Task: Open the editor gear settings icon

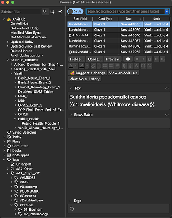Action: [128, 59]
